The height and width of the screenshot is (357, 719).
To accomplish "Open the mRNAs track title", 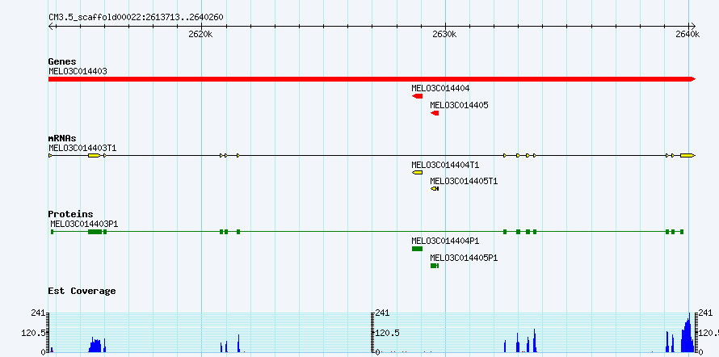I will click(x=62, y=138).
